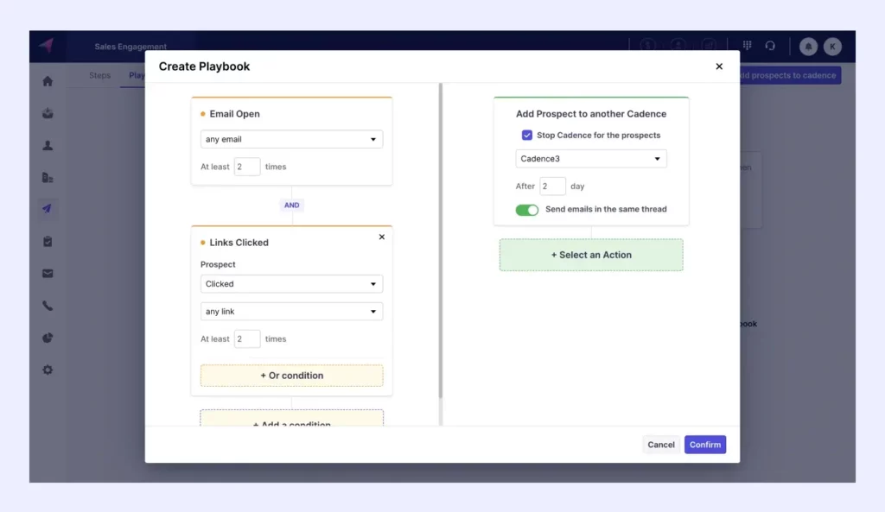Open the K user avatar menu
Screen dimensions: 885x512
pyautogui.click(x=832, y=46)
